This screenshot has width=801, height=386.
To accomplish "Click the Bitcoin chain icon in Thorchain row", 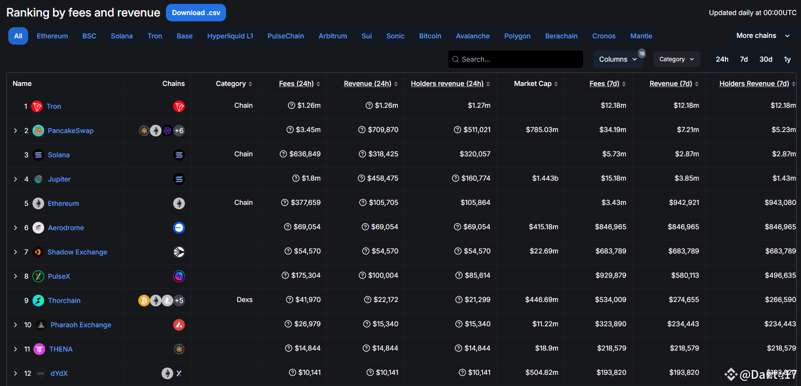I will click(x=144, y=301).
